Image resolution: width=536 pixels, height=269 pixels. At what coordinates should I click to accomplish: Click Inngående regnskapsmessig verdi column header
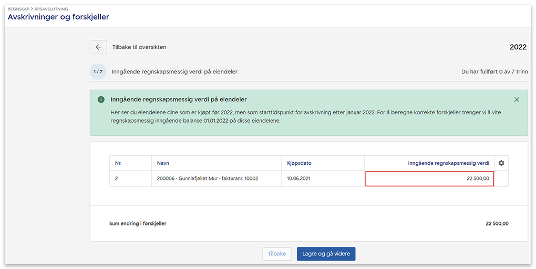click(x=448, y=163)
